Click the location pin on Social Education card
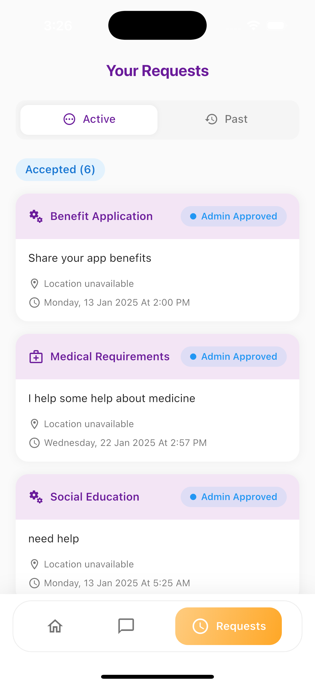This screenshot has width=315, height=685. 34,564
